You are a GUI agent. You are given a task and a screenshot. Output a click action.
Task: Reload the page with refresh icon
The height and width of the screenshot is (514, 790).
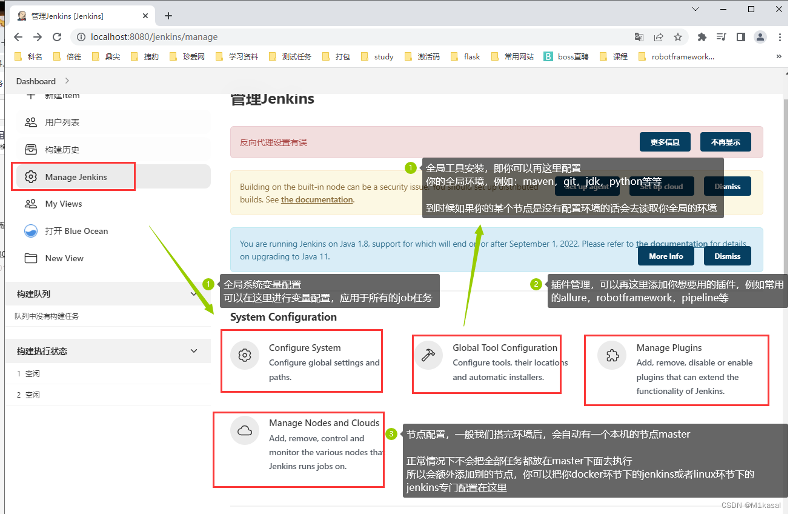tap(57, 37)
